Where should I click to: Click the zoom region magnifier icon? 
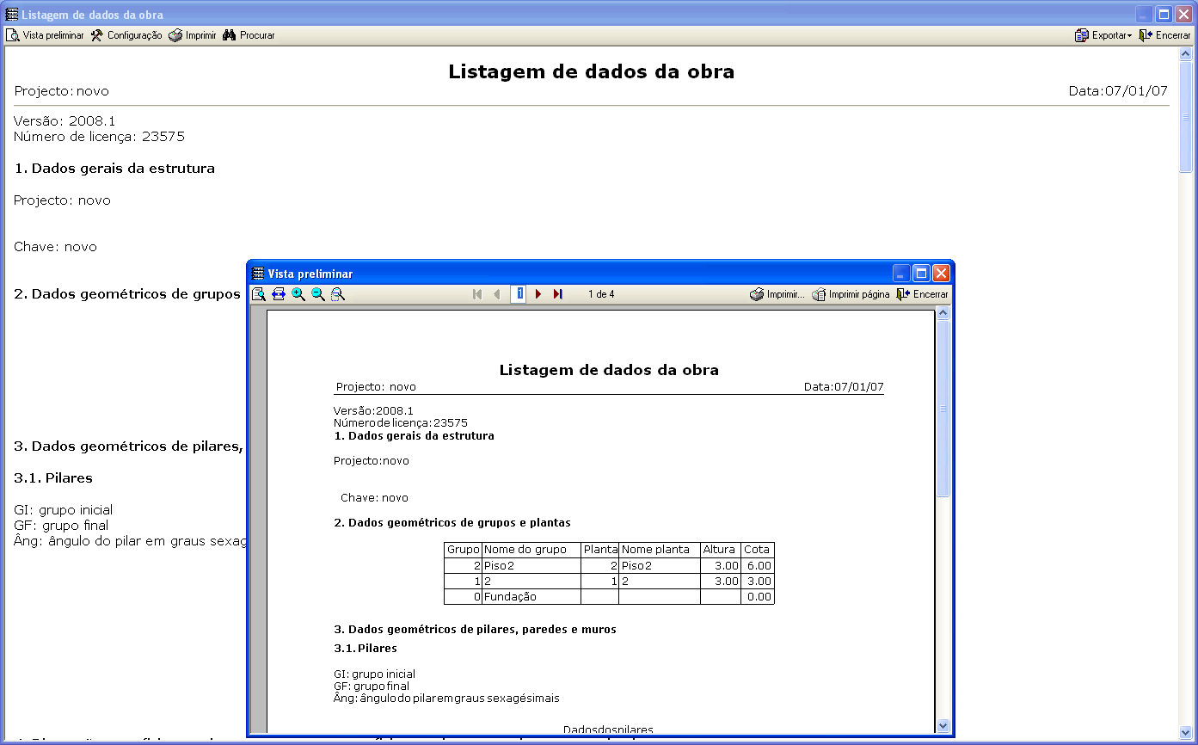(x=338, y=294)
